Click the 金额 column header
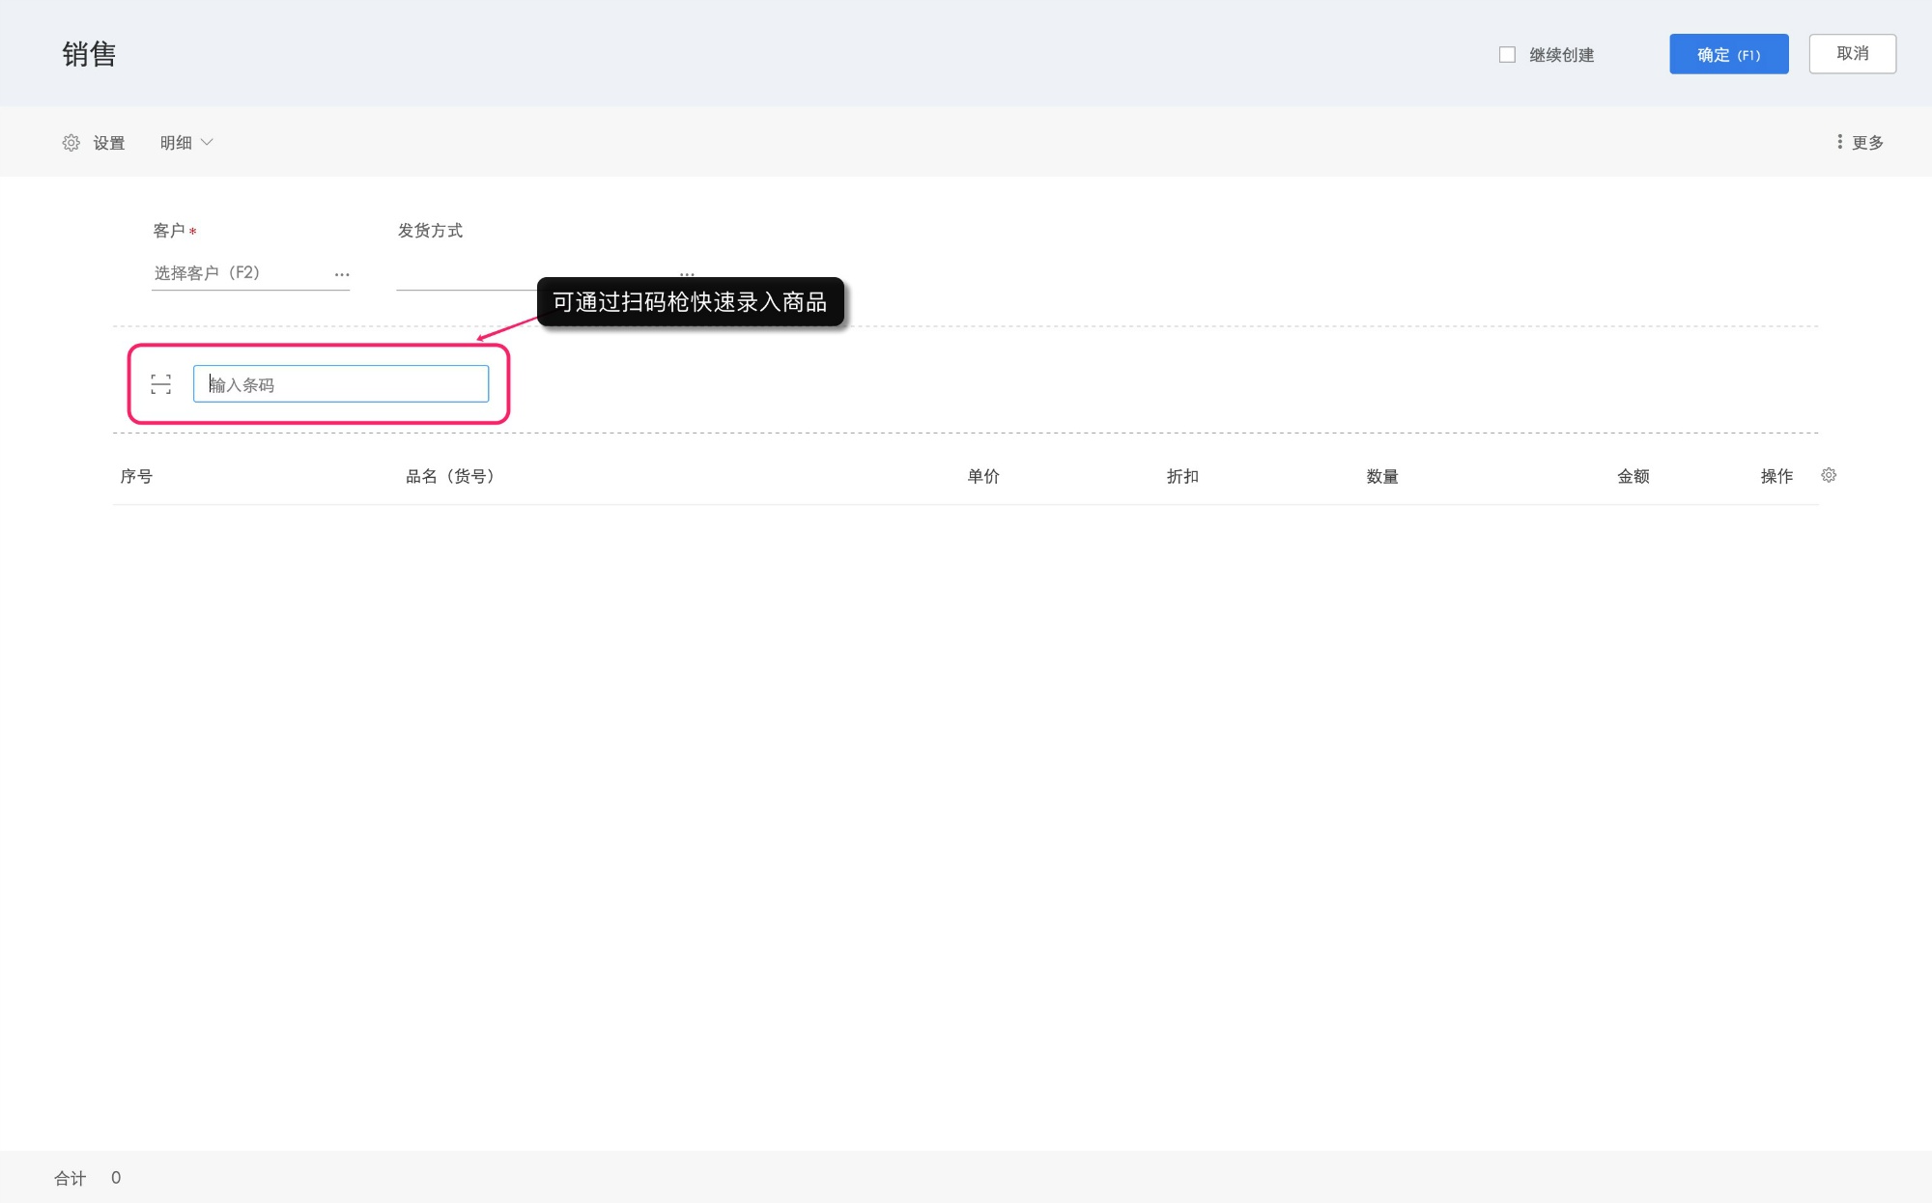 coord(1634,476)
